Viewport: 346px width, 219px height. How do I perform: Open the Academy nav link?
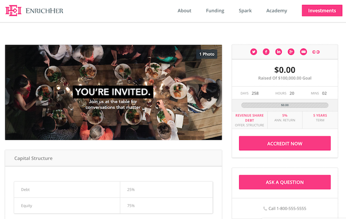[276, 10]
